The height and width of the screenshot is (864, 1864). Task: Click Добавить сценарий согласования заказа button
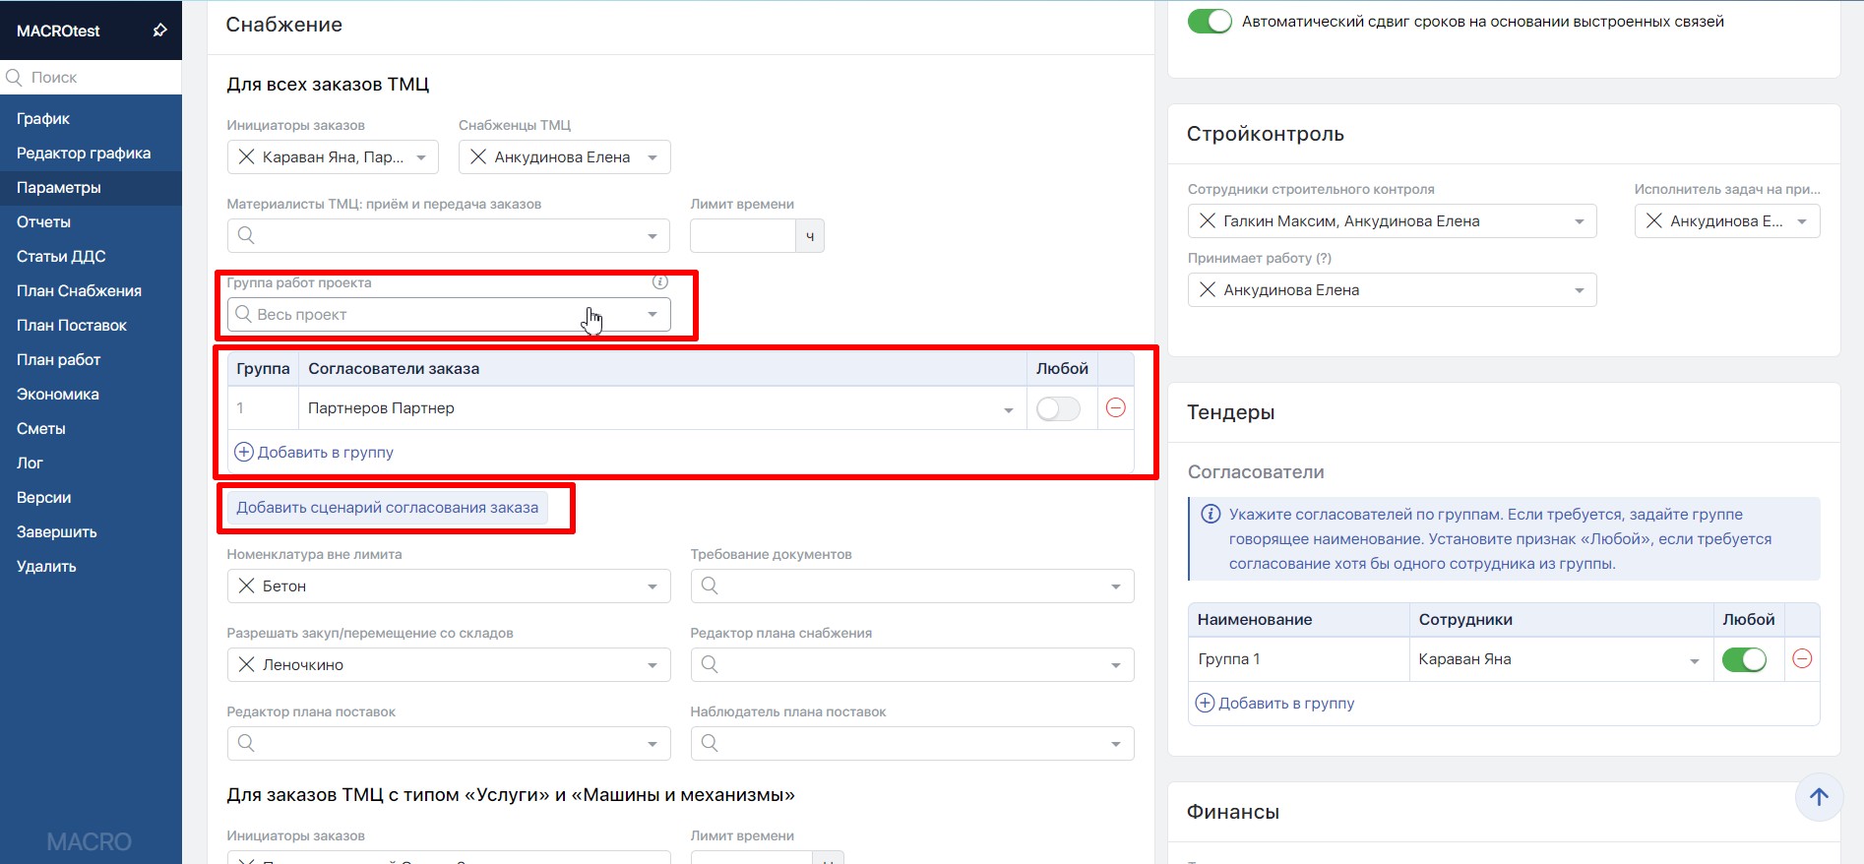pos(387,508)
